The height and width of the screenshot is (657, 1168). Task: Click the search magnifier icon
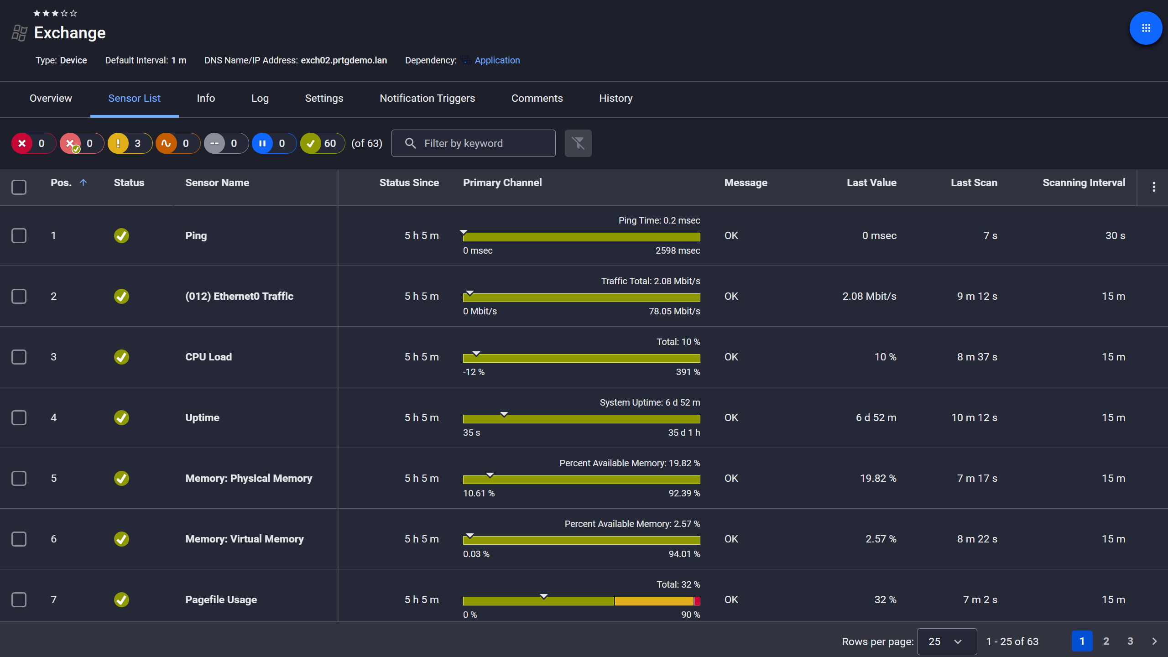(410, 143)
